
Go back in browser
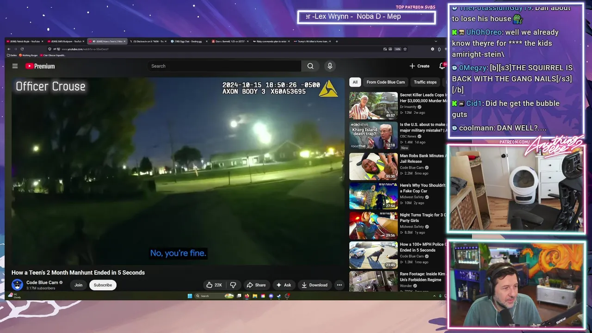(x=9, y=49)
